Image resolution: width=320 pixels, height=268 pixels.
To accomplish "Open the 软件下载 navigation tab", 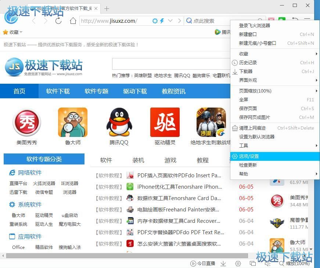I will coord(58,91).
